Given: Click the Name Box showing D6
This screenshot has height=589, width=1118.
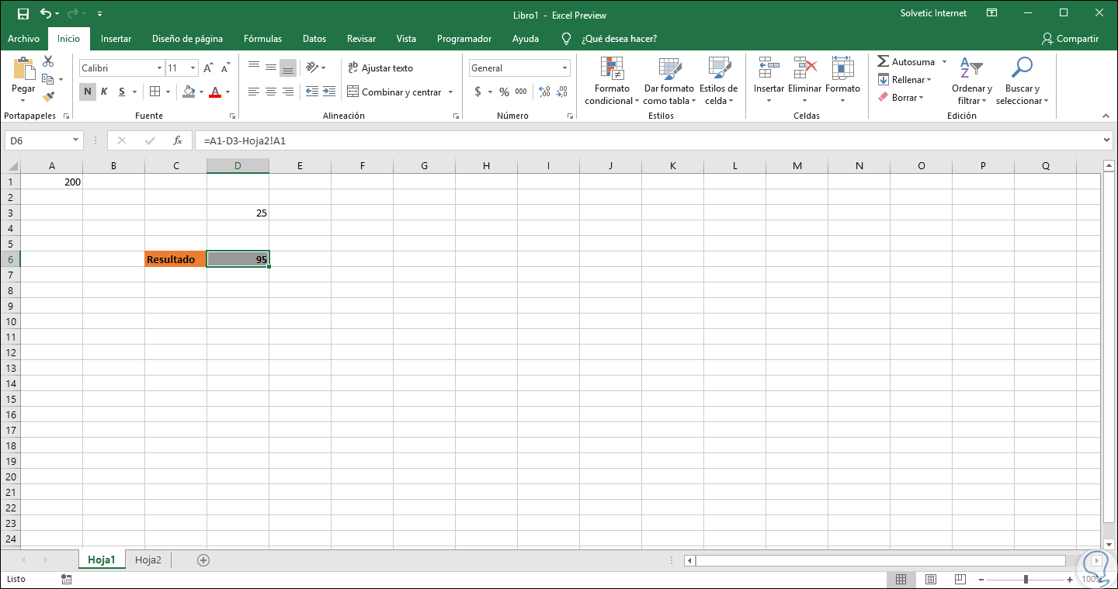Looking at the screenshot, I should pos(38,140).
